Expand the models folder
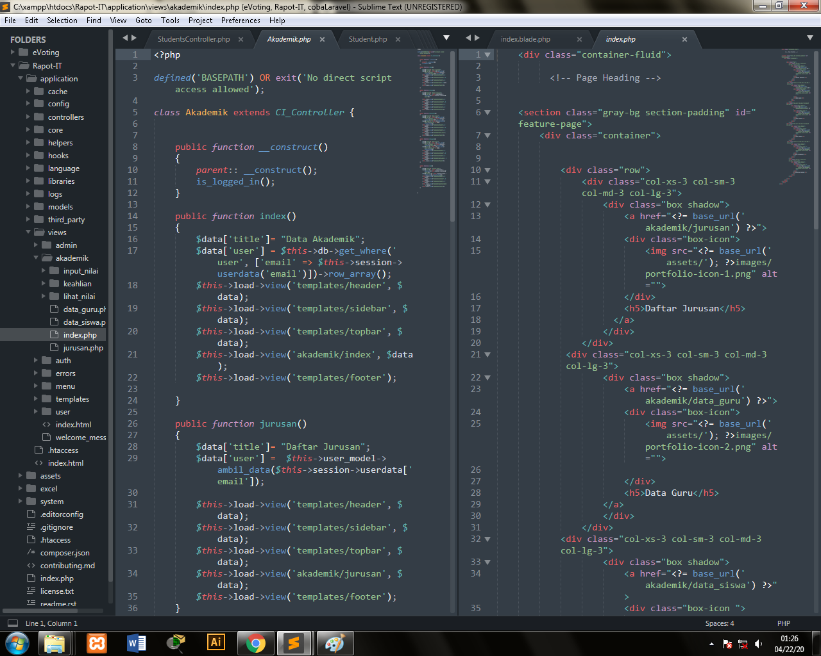Screen dimensions: 821x656 point(28,206)
